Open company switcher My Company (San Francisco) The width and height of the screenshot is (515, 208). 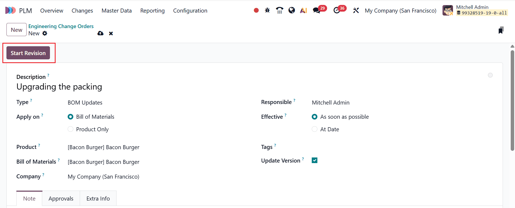coord(400,11)
